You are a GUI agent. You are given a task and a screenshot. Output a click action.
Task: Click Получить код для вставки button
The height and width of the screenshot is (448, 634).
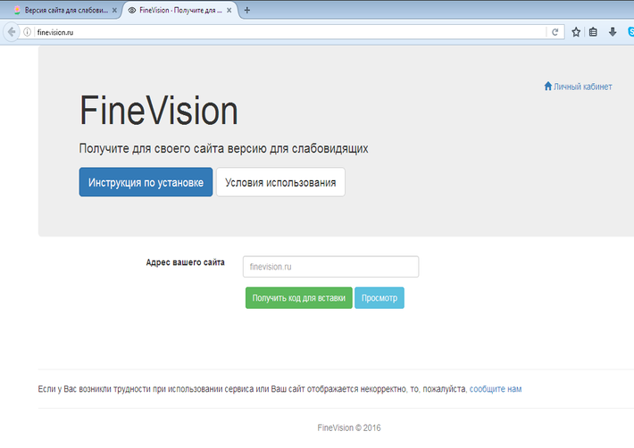[299, 298]
